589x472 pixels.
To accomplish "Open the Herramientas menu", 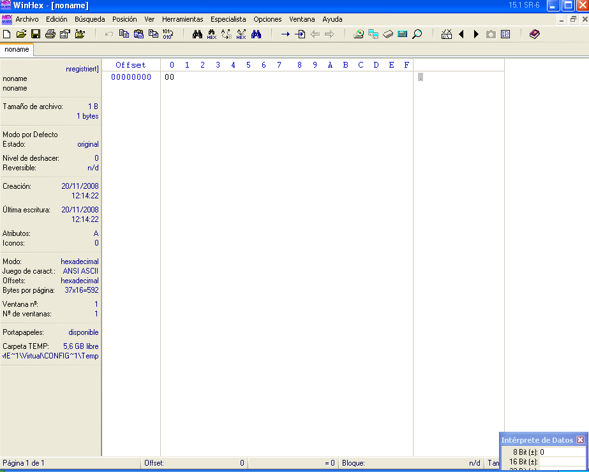I will click(x=183, y=19).
